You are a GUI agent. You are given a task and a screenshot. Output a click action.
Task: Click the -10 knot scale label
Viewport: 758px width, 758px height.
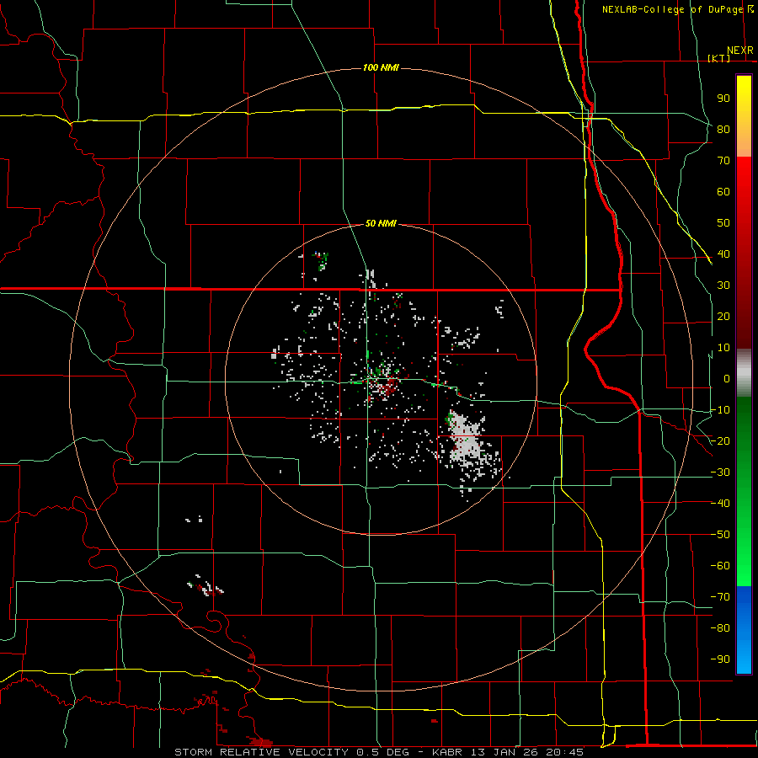720,410
